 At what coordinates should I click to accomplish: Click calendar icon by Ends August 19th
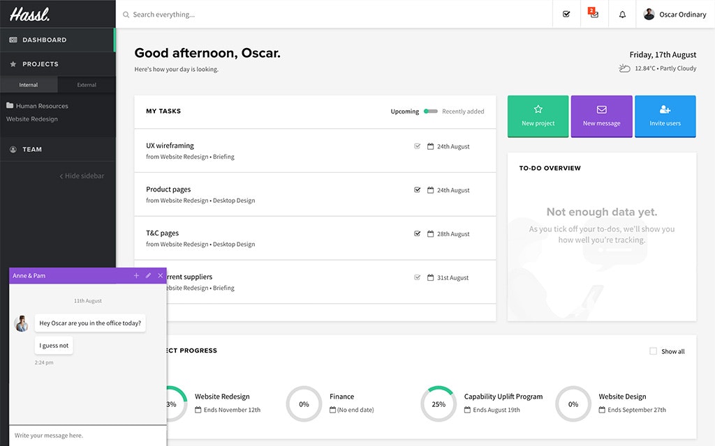tap(467, 410)
